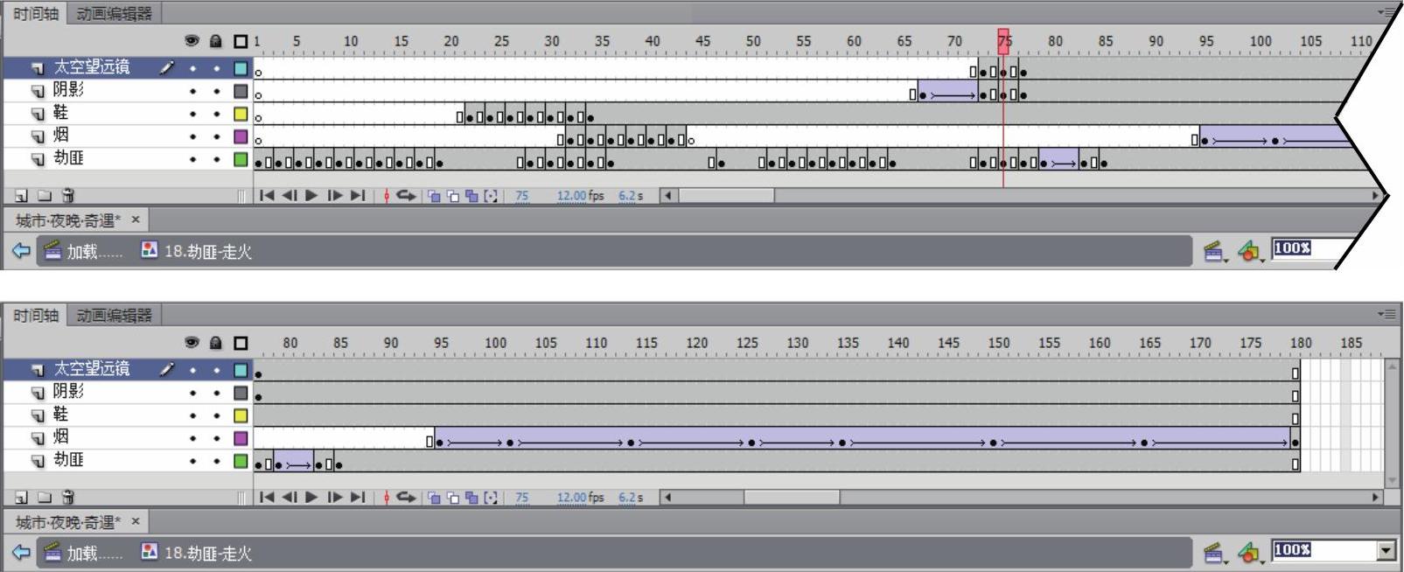Top panel: click center frame red marker icon
The width and height of the screenshot is (1404, 572).
pyautogui.click(x=386, y=196)
